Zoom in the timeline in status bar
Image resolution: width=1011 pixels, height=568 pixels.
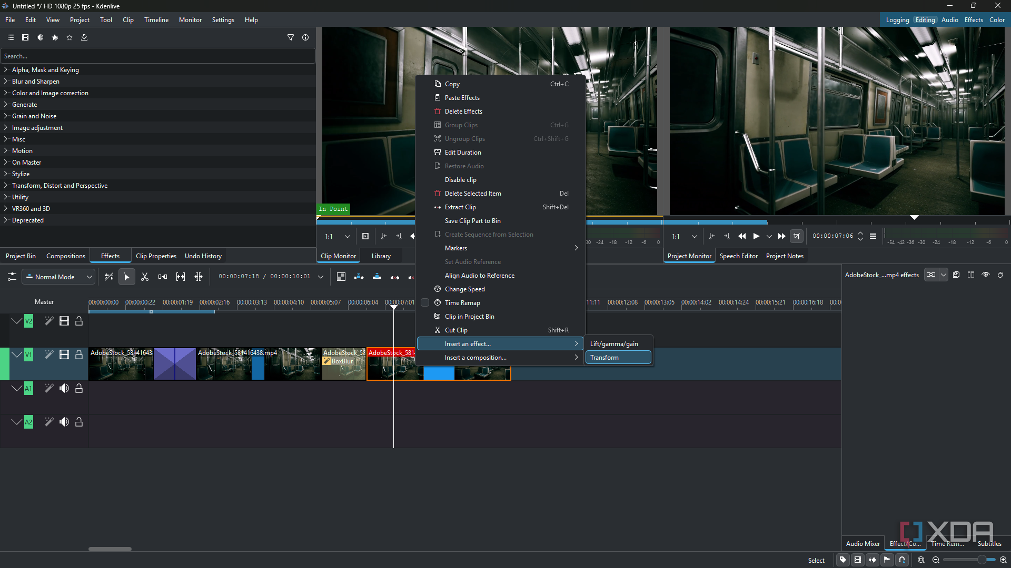1004,560
